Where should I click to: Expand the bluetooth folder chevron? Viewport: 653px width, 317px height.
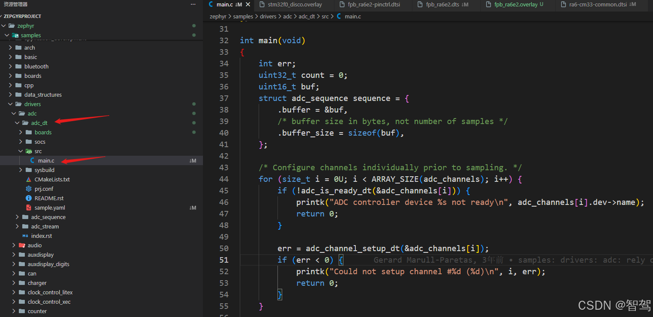click(x=11, y=67)
